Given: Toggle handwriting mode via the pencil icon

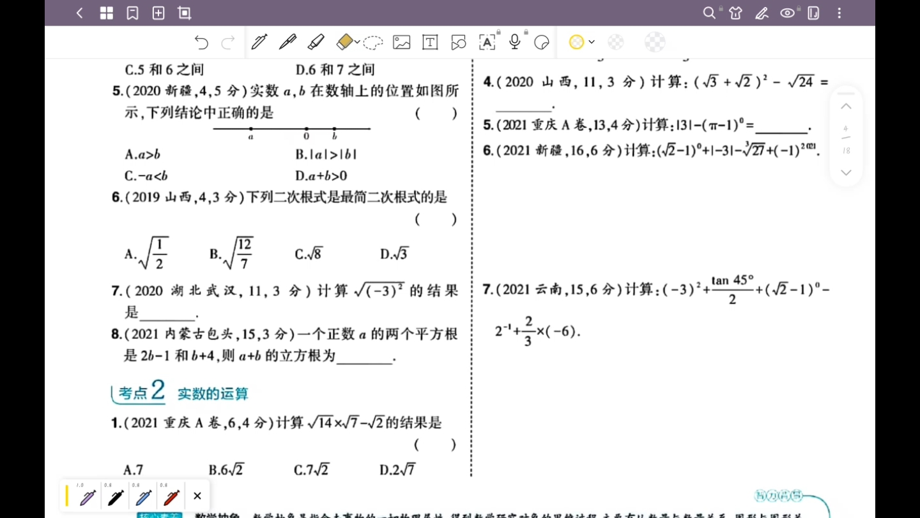Looking at the screenshot, I should point(762,13).
